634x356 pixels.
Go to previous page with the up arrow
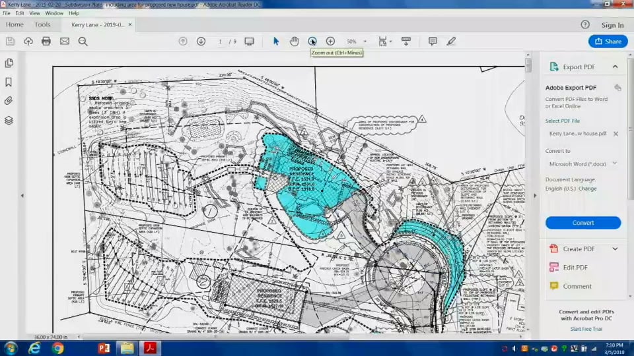point(183,41)
